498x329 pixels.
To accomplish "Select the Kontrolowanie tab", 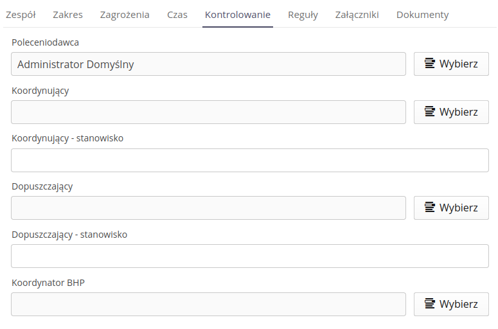I will pos(238,15).
